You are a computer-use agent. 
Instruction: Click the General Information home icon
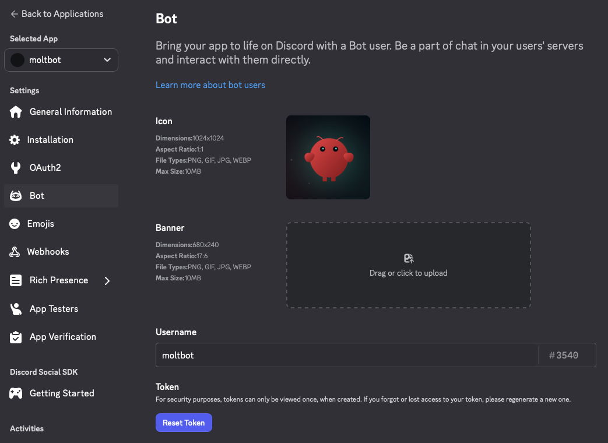tap(16, 111)
